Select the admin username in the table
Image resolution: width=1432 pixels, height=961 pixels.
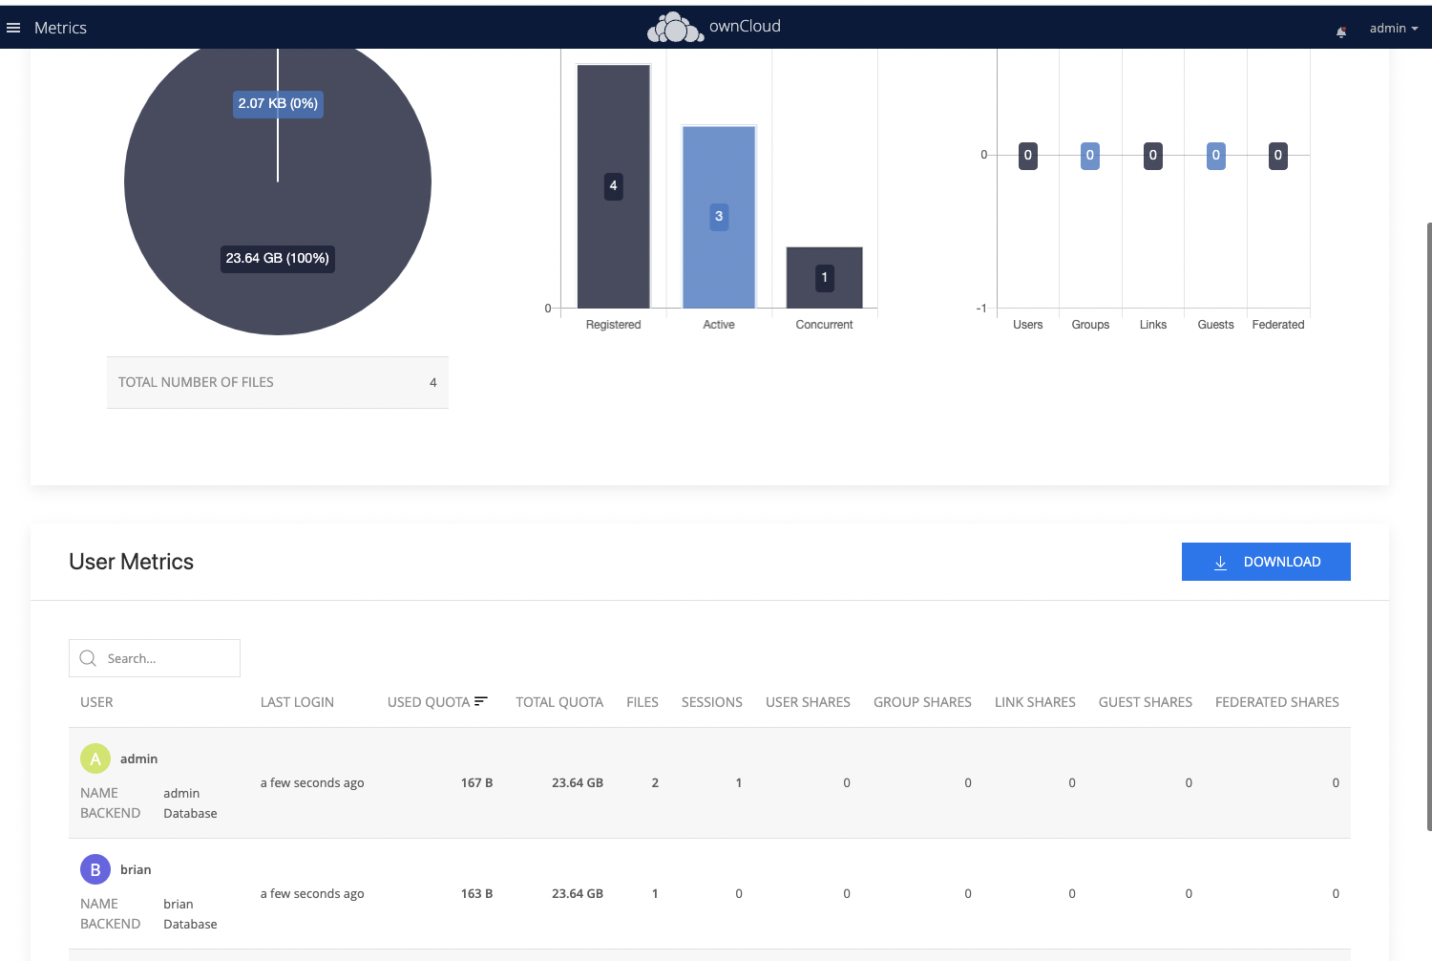[x=138, y=758]
